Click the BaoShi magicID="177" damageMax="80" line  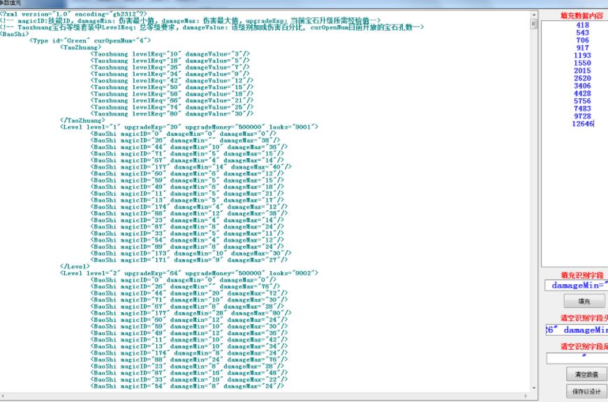pos(191,313)
